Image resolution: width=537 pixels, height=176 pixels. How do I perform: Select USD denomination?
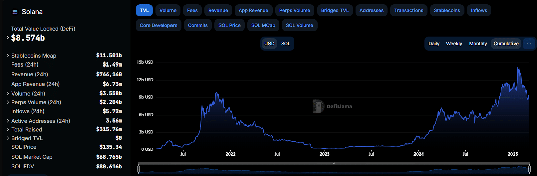(x=270, y=44)
